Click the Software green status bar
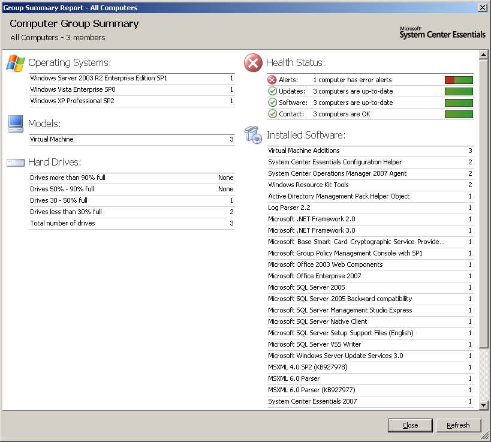 [x=459, y=103]
